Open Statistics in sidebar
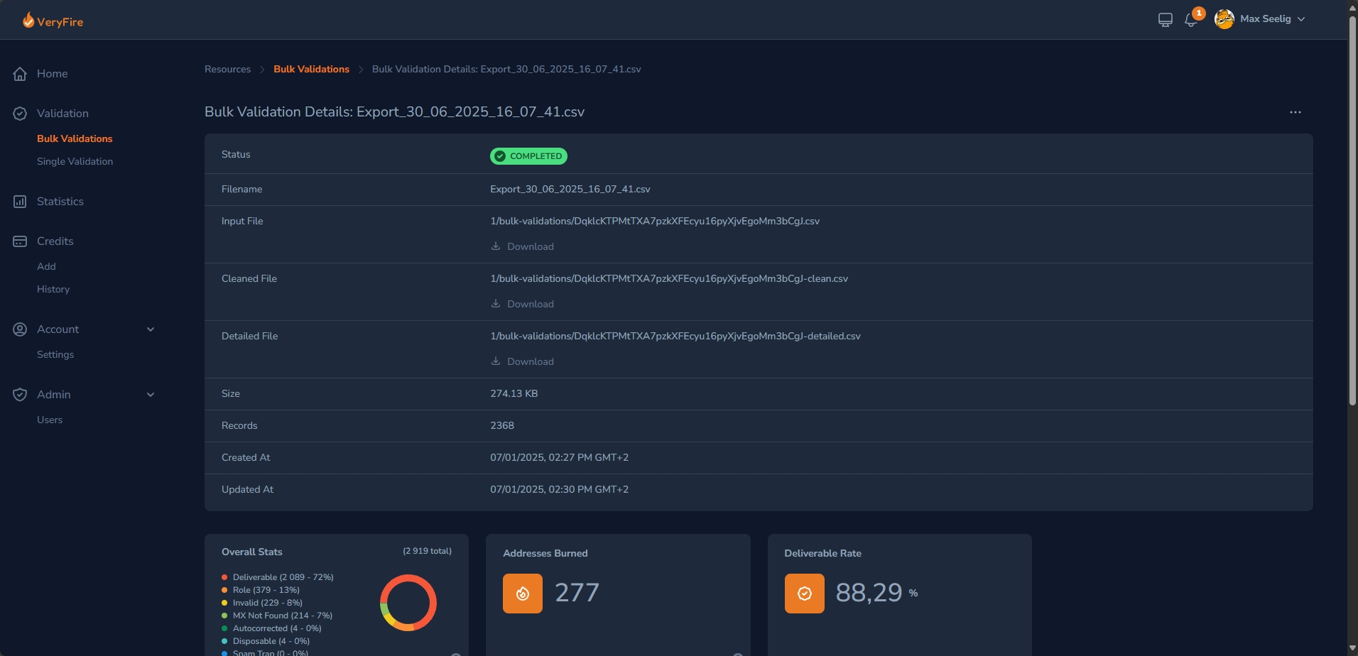Screen dimensions: 1358x656 60,202
